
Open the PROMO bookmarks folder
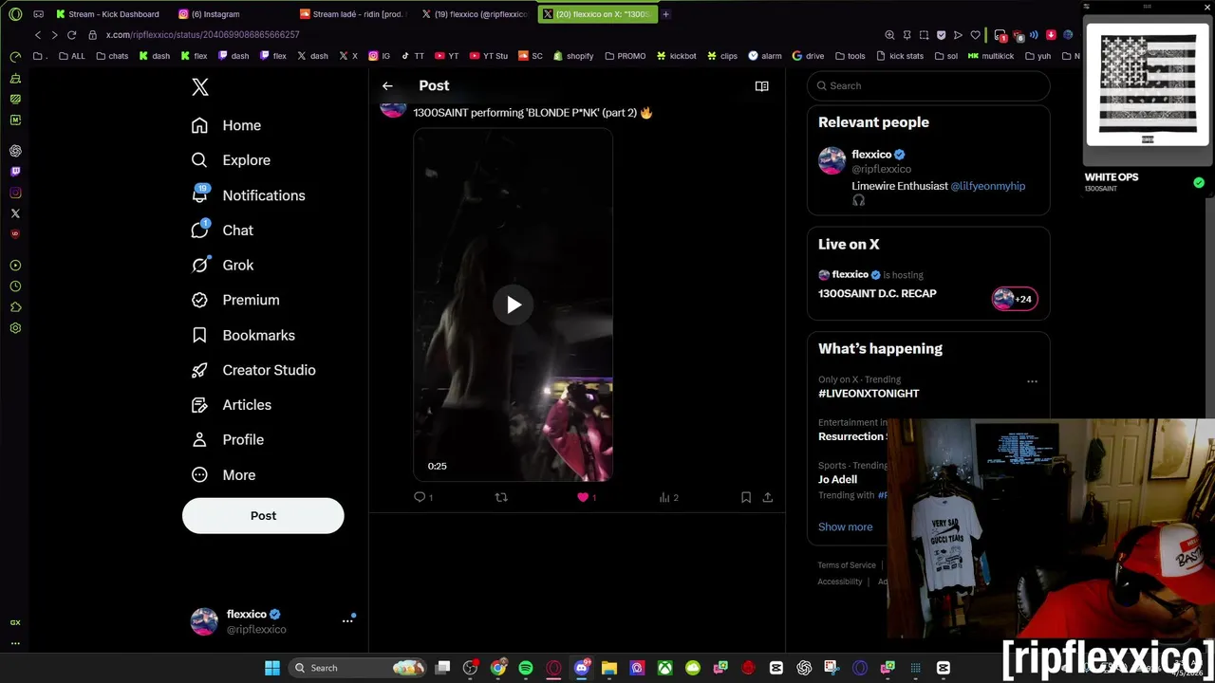click(625, 56)
